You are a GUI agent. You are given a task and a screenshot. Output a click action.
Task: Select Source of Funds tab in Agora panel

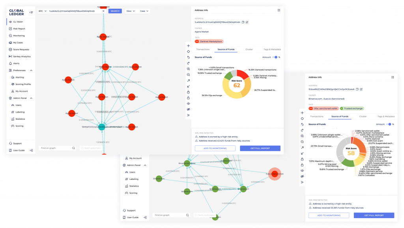[226, 49]
